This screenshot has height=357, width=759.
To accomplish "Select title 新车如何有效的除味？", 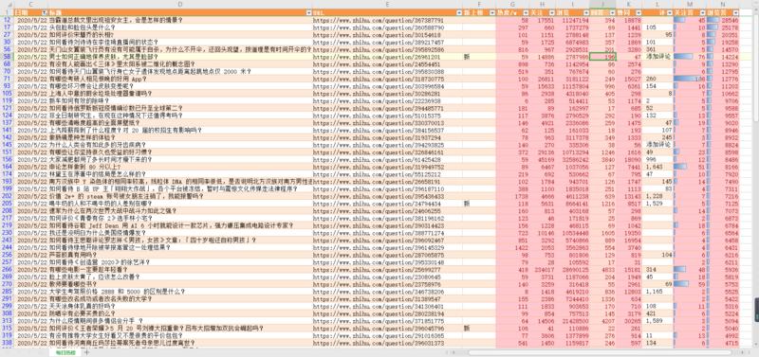I will pyautogui.click(x=82, y=100).
